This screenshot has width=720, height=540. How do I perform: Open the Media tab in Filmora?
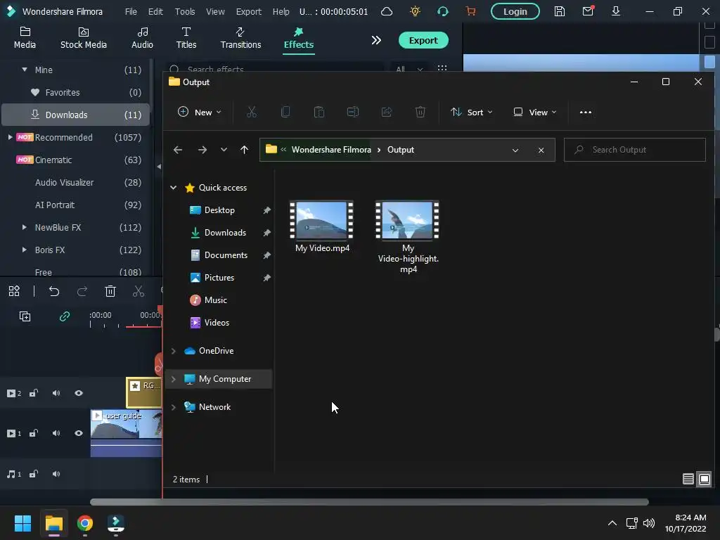(25, 38)
